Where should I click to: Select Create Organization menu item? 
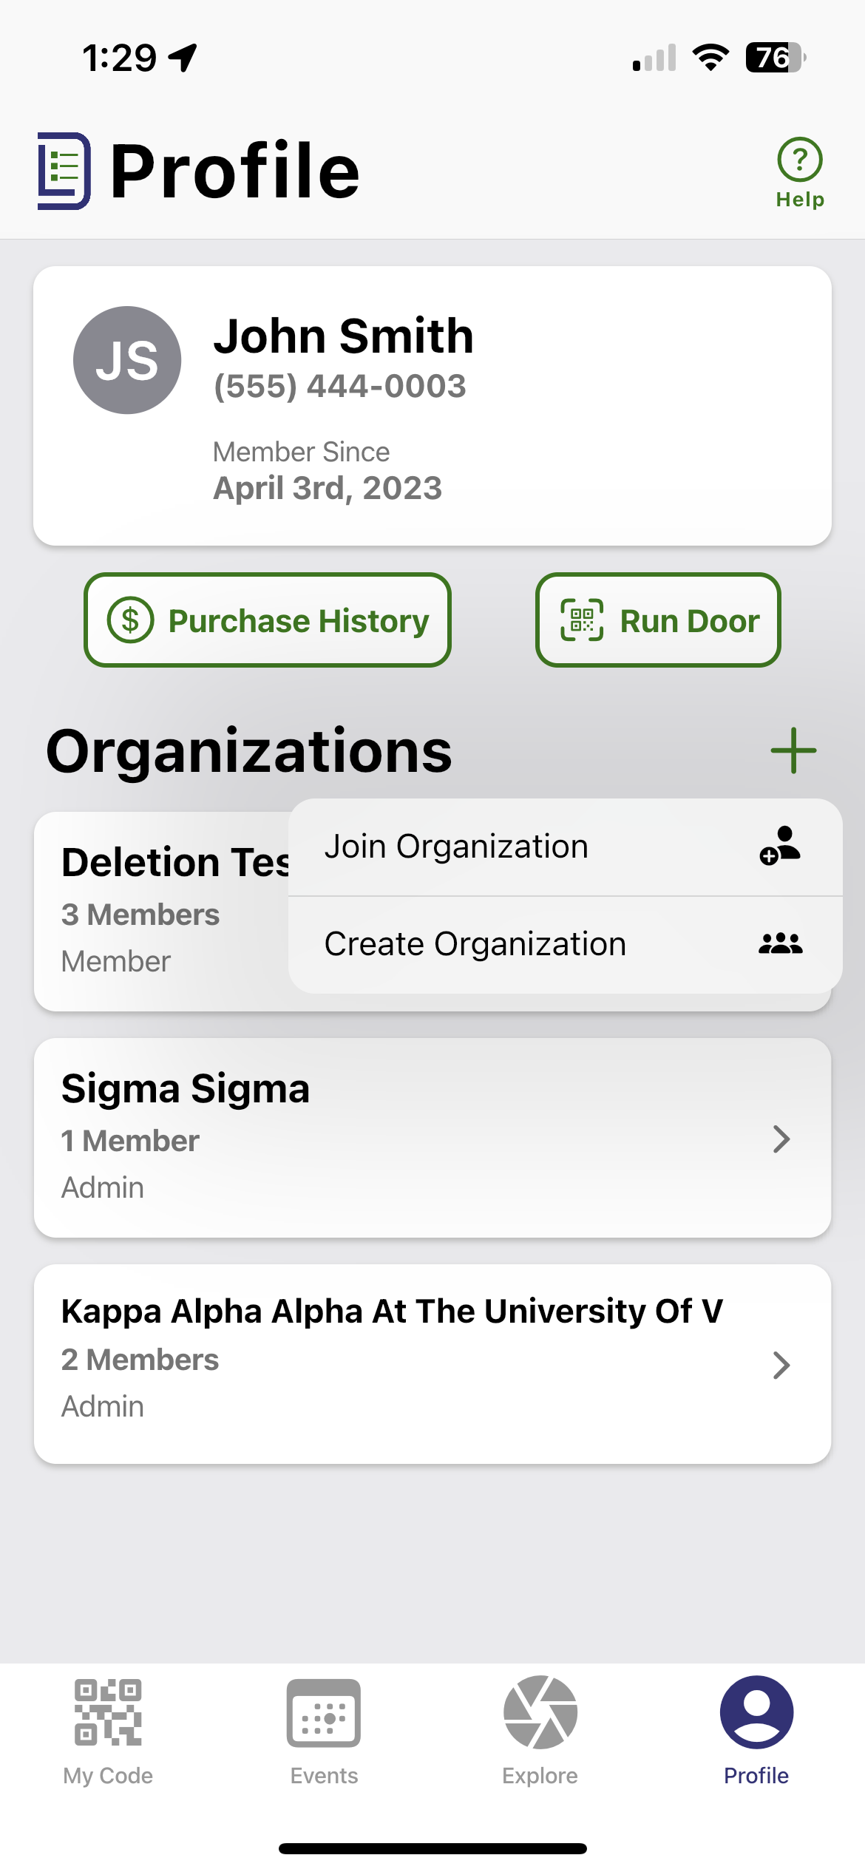(566, 945)
